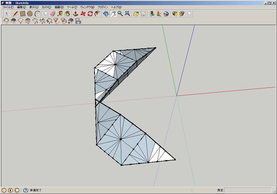277x194 pixels.
Task: Pick the Arc drawing tool
Action: pyautogui.click(x=37, y=14)
